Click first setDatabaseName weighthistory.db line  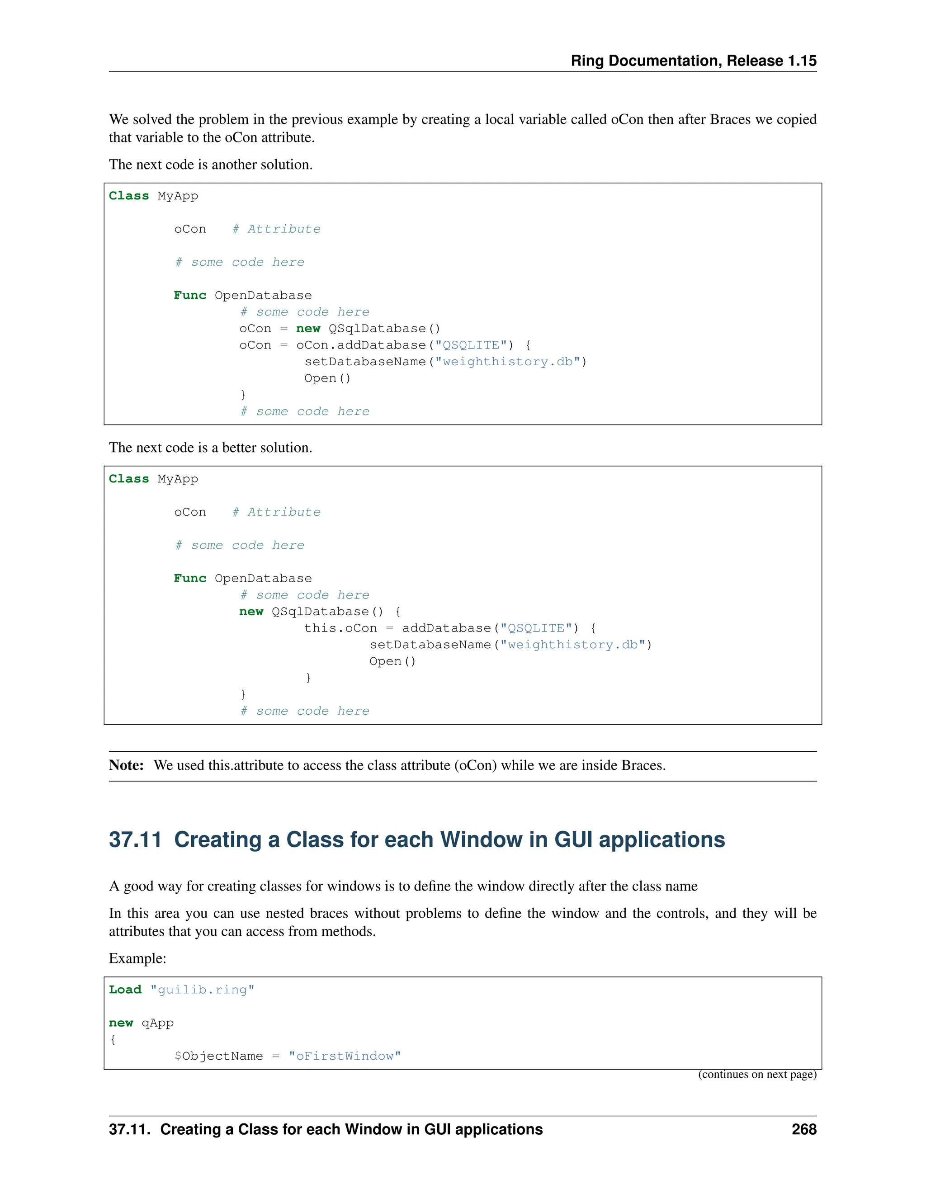tap(445, 362)
